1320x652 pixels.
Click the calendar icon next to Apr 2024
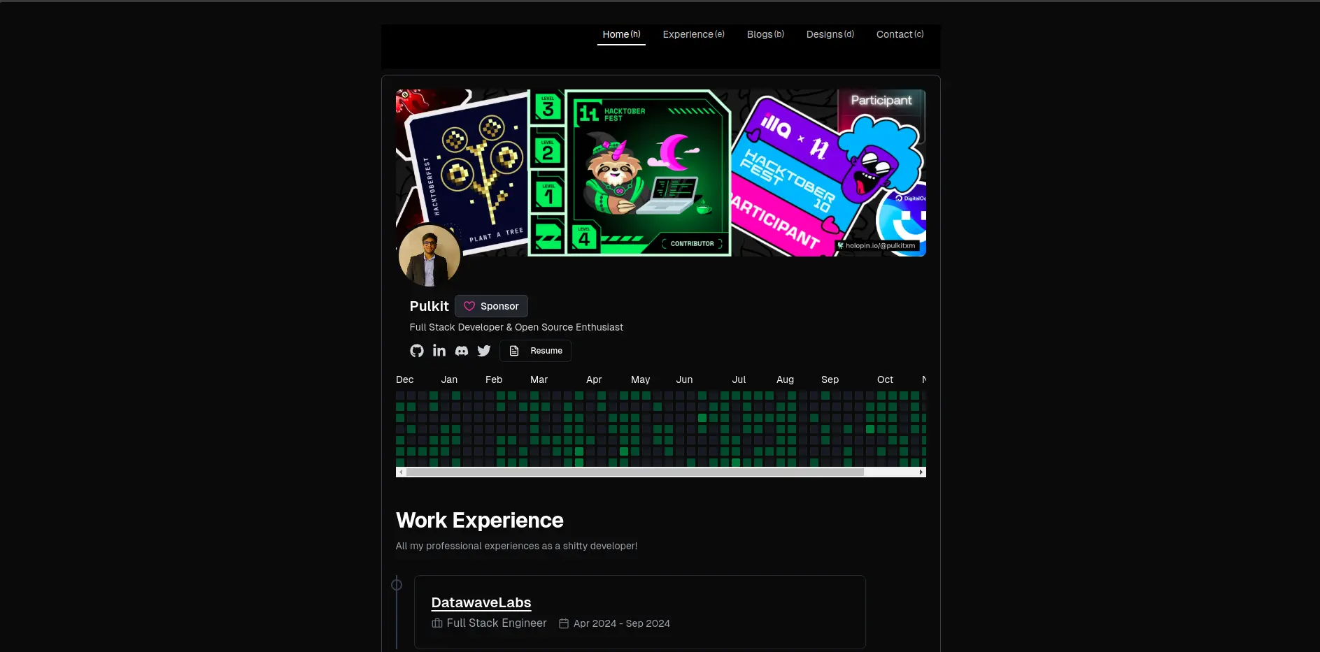pyautogui.click(x=564, y=623)
